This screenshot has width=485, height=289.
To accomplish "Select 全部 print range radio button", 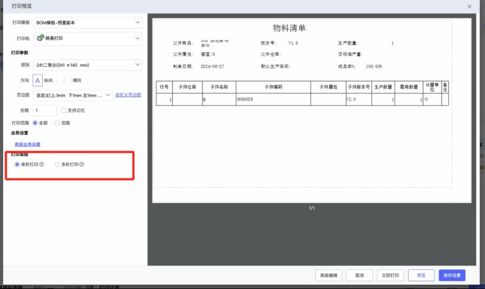I will [35, 123].
